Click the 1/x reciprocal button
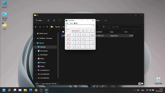The width and height of the screenshot is (165, 93). [x=92, y=43]
